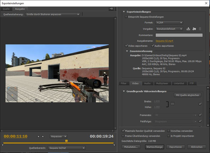
Task: Select the Video tab
Action: (135, 83)
